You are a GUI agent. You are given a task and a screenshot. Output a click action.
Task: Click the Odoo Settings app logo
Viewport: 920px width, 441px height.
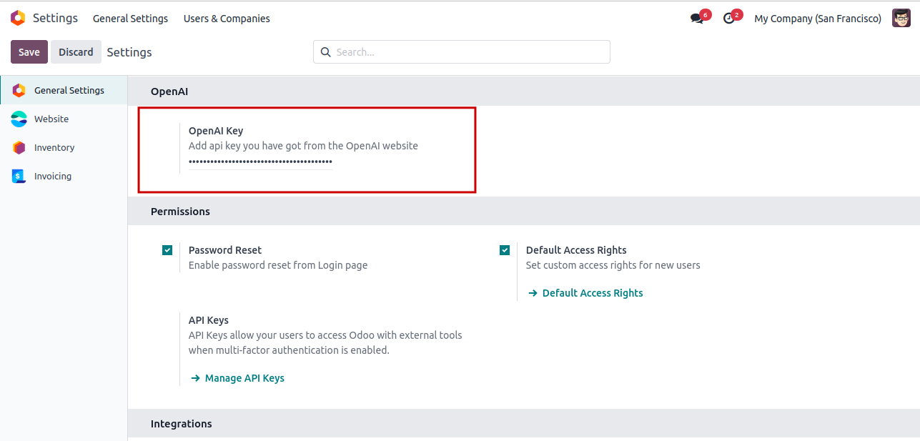18,18
